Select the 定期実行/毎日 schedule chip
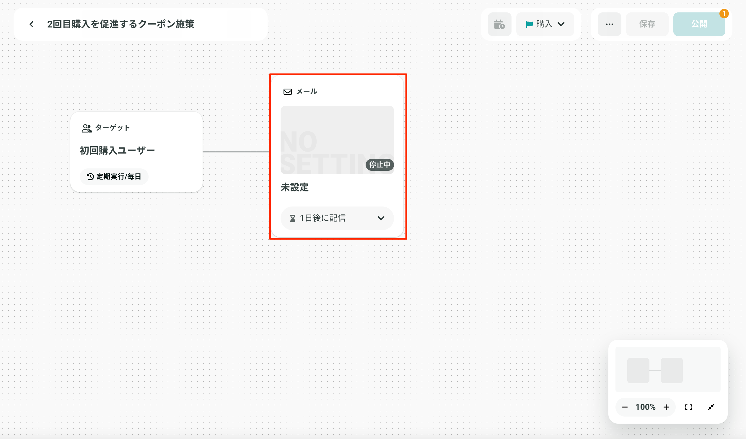 click(x=114, y=177)
